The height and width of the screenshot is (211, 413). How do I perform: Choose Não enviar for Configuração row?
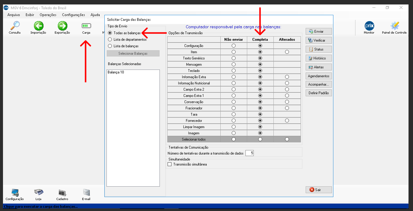pos(233,46)
